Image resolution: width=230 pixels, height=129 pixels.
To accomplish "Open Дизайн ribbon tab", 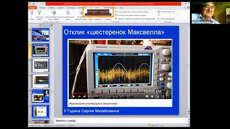I will (x=60, y=8).
